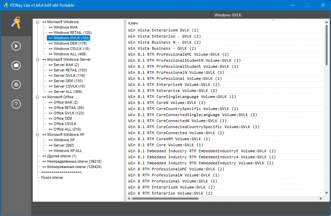Select Win 8.1 RTM CoreARM Volume:GVLK row
The width and height of the screenshot is (331, 216).
[x=225, y=139]
